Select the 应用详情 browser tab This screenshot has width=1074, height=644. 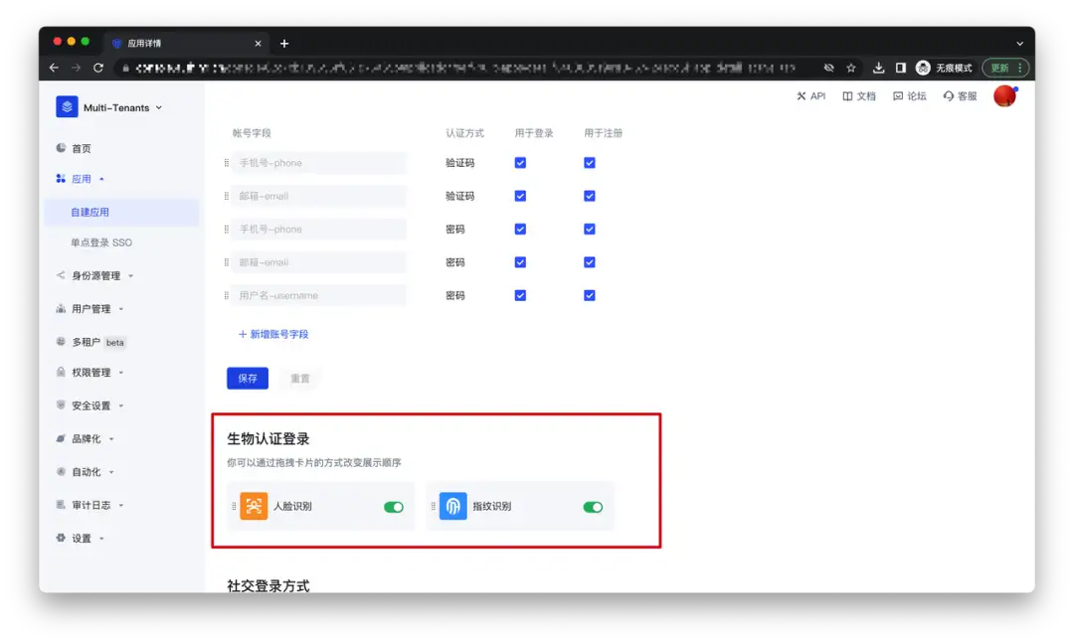click(186, 43)
